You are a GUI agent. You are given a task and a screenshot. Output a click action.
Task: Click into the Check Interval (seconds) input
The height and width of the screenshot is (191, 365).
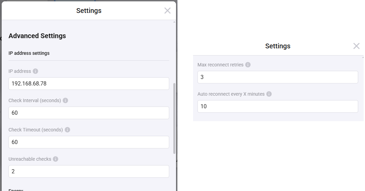[x=89, y=113]
